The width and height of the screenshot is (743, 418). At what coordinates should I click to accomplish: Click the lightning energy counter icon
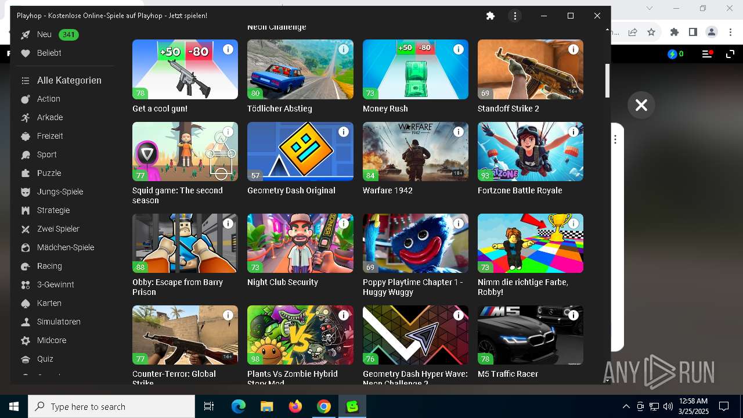pos(672,54)
